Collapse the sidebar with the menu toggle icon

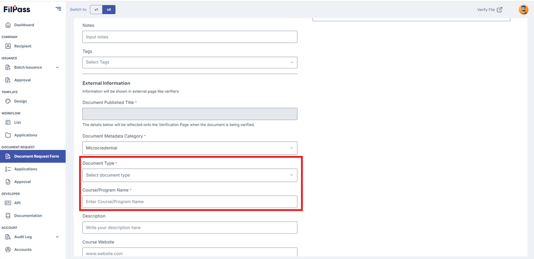58,9
